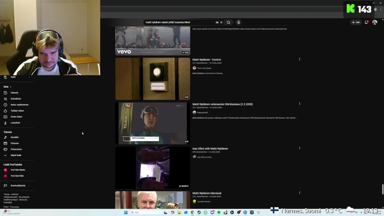Screen dimensions: 384x216
Task: Open video title Matti Nykänen - Control
Action: 206,60
